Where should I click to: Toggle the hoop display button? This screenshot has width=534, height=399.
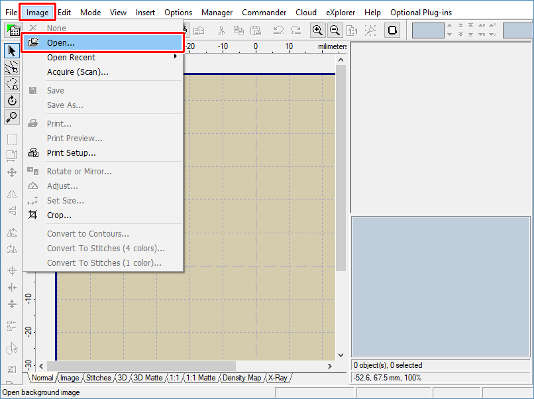pyautogui.click(x=392, y=30)
